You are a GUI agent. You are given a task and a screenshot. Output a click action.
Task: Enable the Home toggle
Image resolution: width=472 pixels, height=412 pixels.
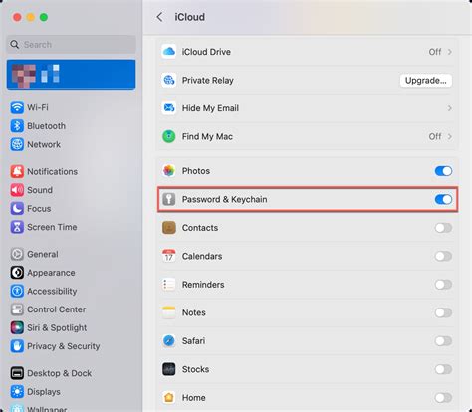[443, 397]
